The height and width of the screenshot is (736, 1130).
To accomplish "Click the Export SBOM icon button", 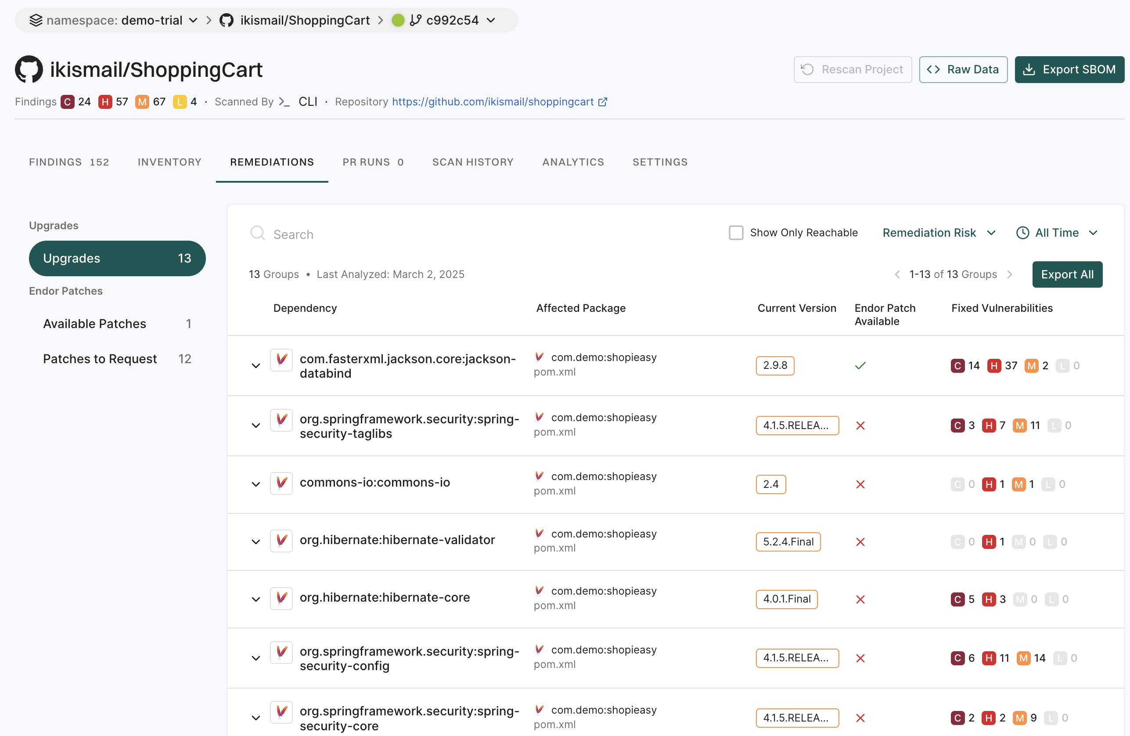I will coord(1028,69).
